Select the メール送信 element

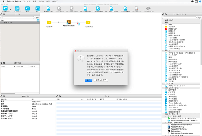(171, 99)
